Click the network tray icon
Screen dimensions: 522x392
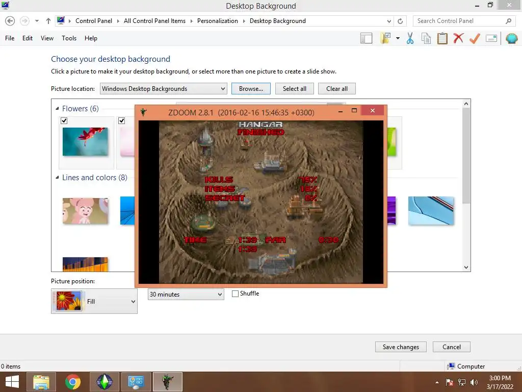(x=462, y=382)
